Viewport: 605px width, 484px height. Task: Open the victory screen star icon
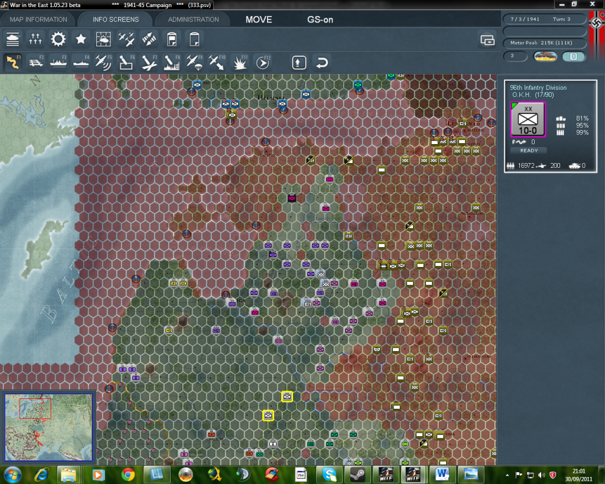point(80,39)
